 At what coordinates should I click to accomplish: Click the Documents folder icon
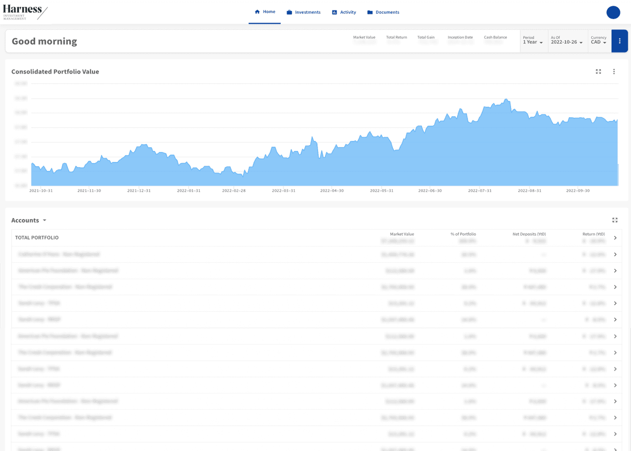(370, 12)
